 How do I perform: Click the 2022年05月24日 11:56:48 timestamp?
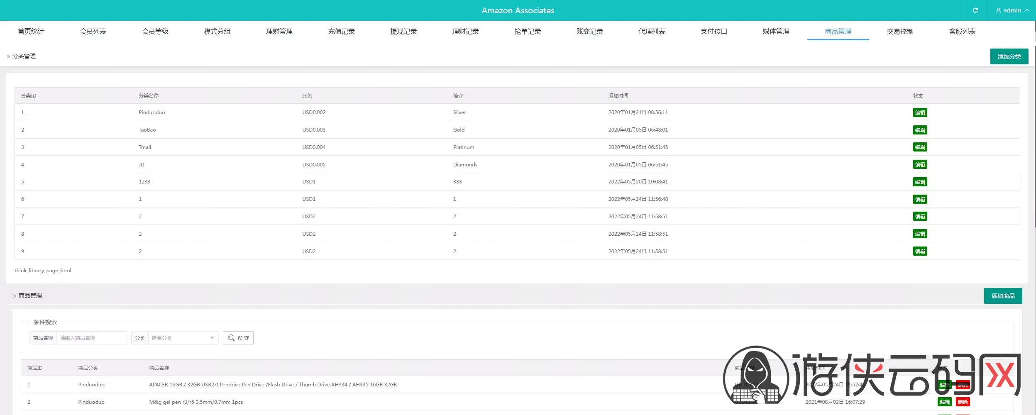click(x=638, y=199)
